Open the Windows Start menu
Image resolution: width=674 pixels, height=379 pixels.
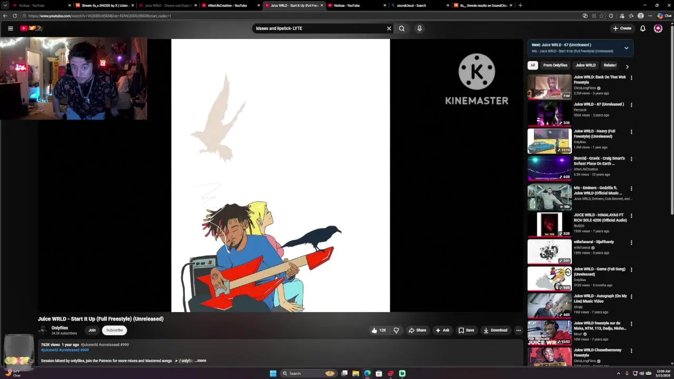pyautogui.click(x=273, y=374)
